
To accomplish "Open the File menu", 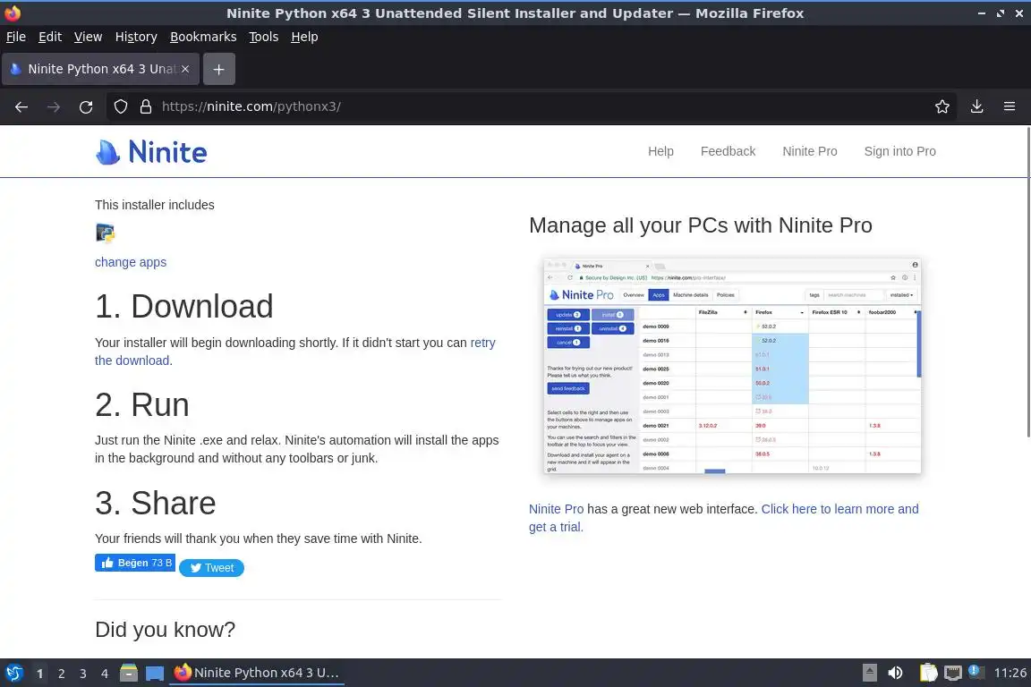I will [x=16, y=37].
